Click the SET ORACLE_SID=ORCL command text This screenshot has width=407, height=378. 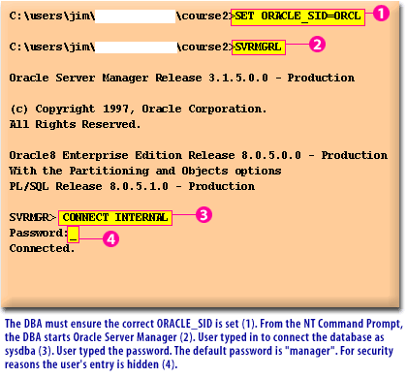(x=297, y=16)
